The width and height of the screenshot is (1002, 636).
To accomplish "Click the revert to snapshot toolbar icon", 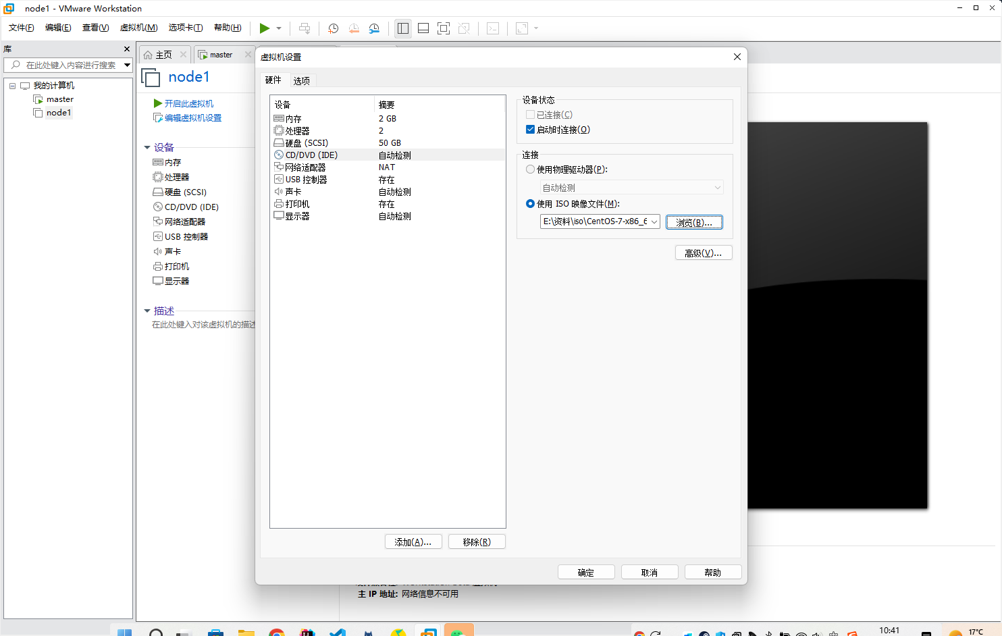I will pyautogui.click(x=354, y=28).
